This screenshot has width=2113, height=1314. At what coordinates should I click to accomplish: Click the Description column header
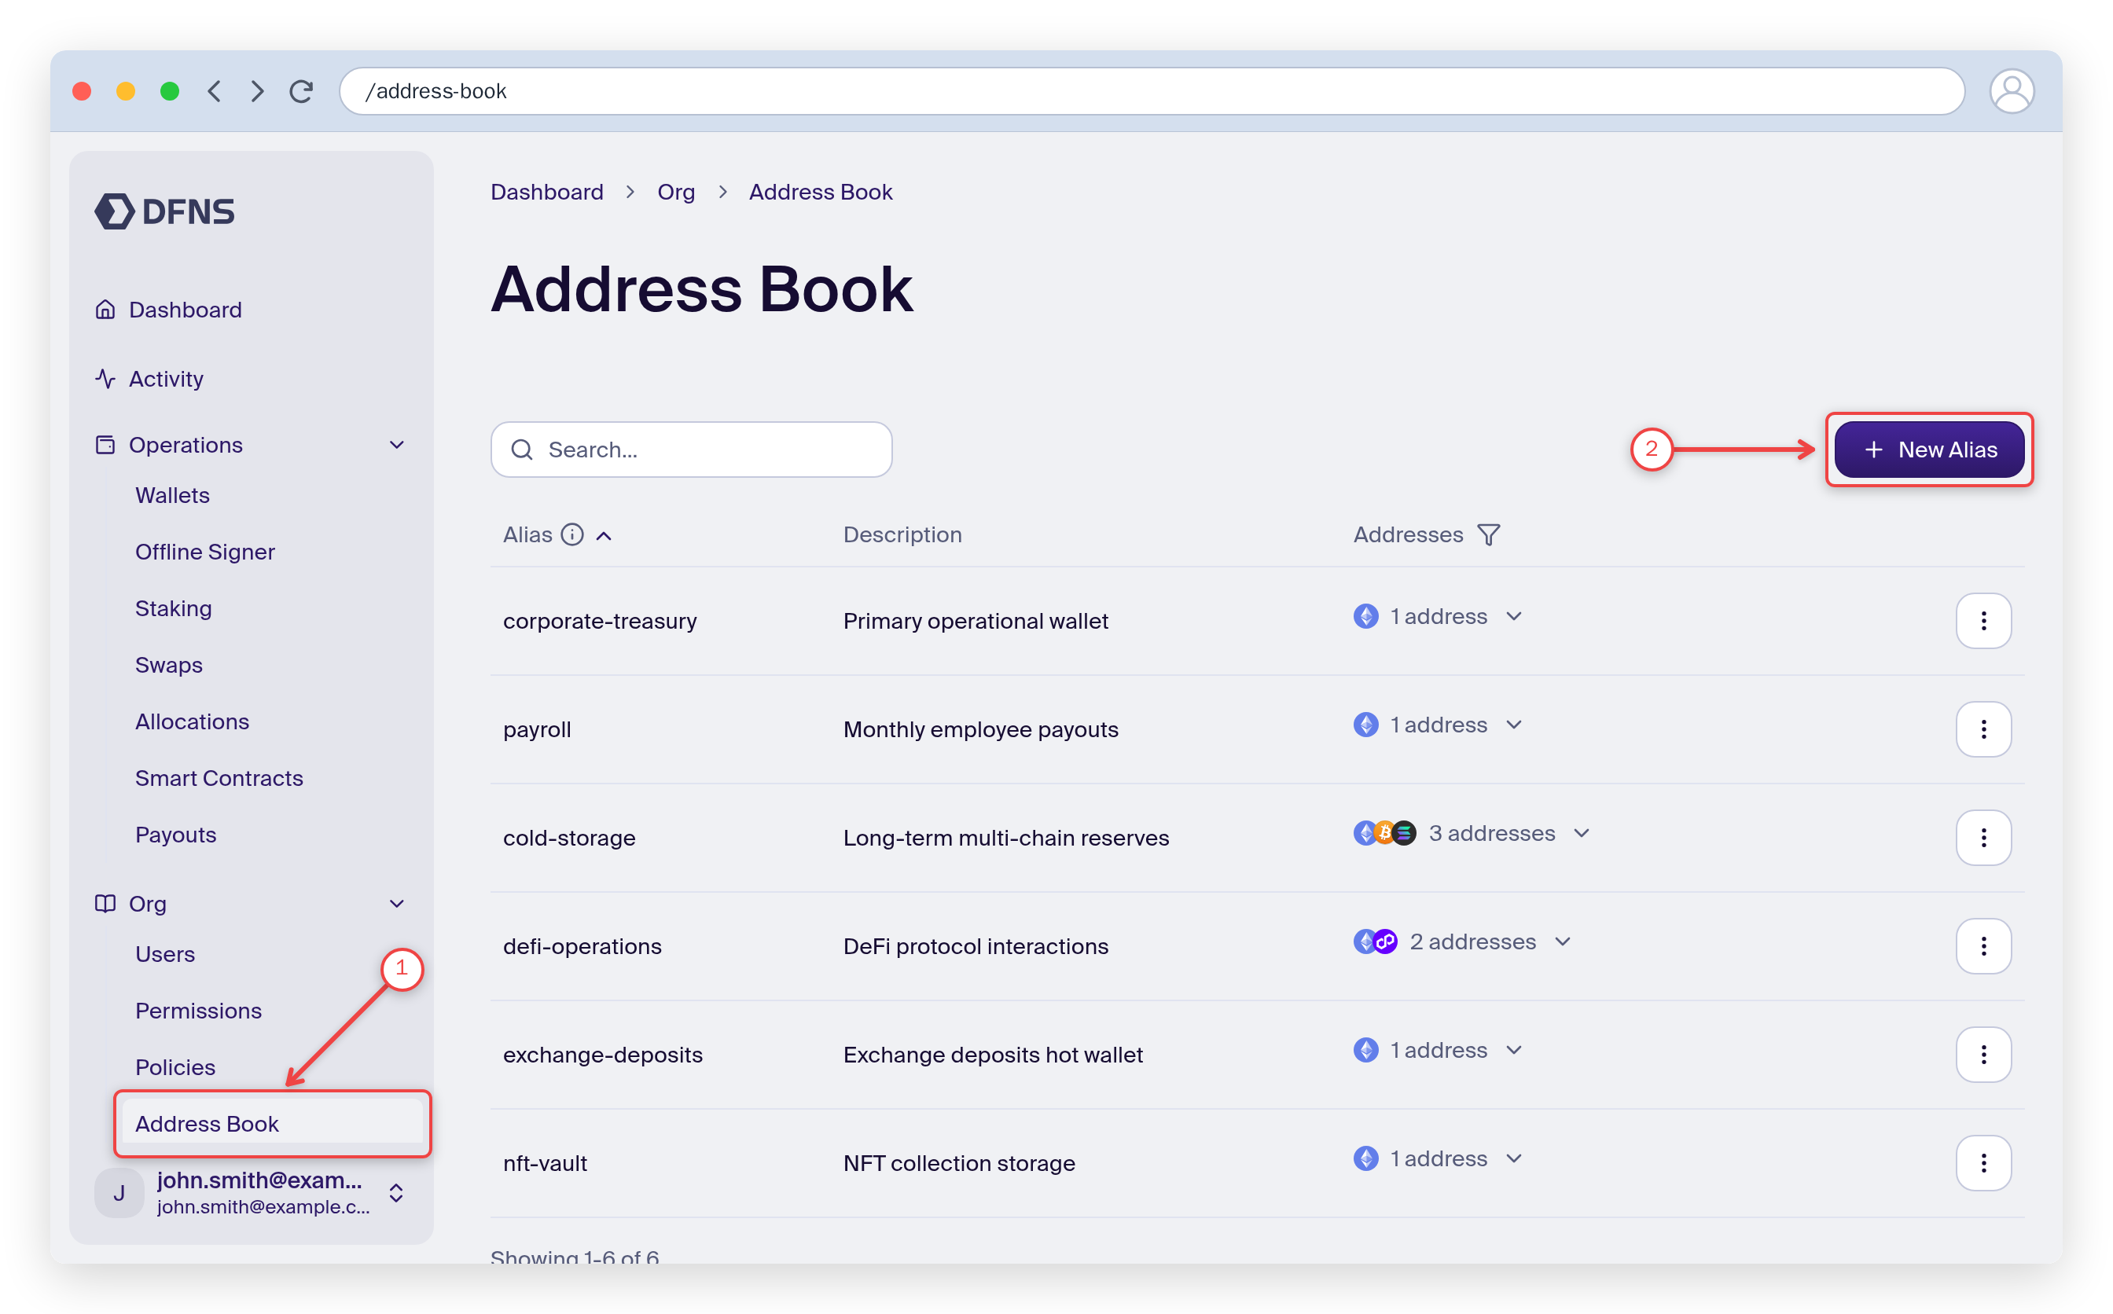point(902,534)
